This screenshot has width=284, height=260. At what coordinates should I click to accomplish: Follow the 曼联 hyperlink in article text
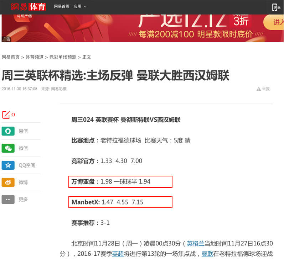(207, 254)
